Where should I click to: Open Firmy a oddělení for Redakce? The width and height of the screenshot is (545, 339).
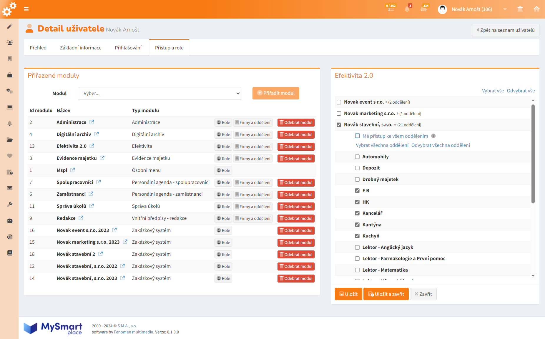pyautogui.click(x=253, y=218)
